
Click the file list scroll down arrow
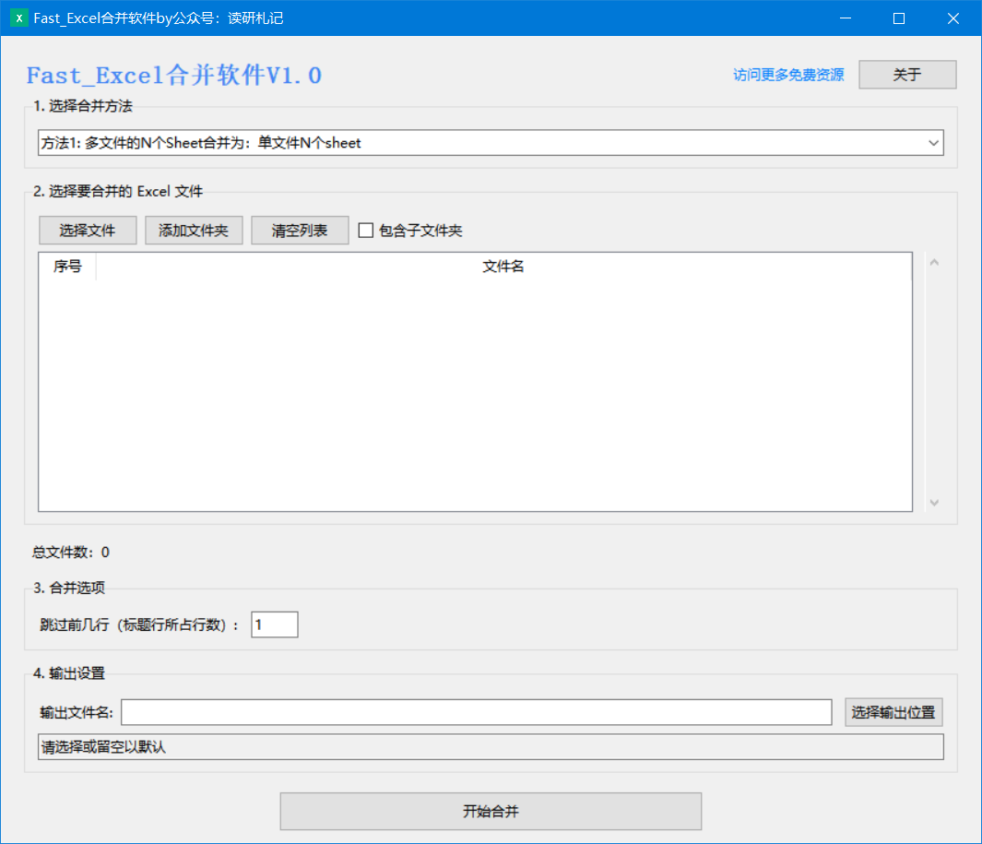(x=934, y=503)
